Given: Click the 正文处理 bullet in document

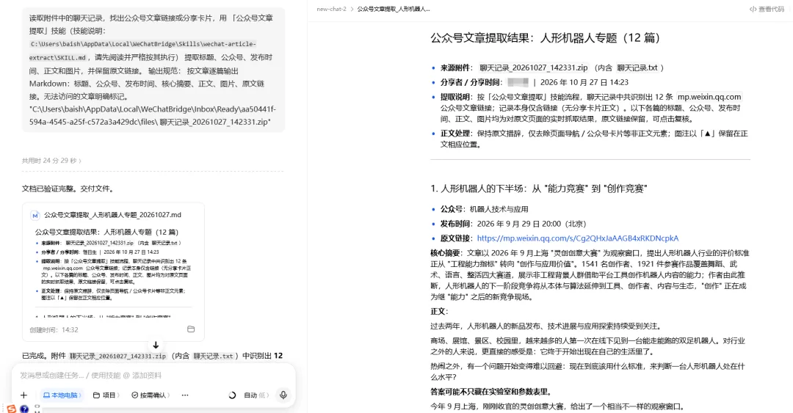Looking at the screenshot, I should [594, 139].
